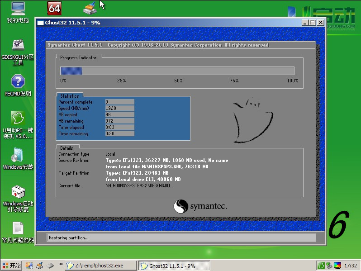This screenshot has width=361, height=271.
Task: Launch the U启动PE一键装机 installer icon
Action: coord(18,118)
